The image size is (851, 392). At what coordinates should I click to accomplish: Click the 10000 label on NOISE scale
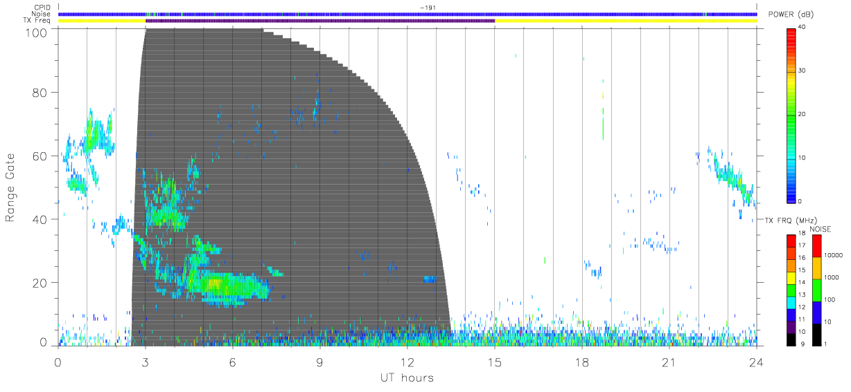click(833, 256)
